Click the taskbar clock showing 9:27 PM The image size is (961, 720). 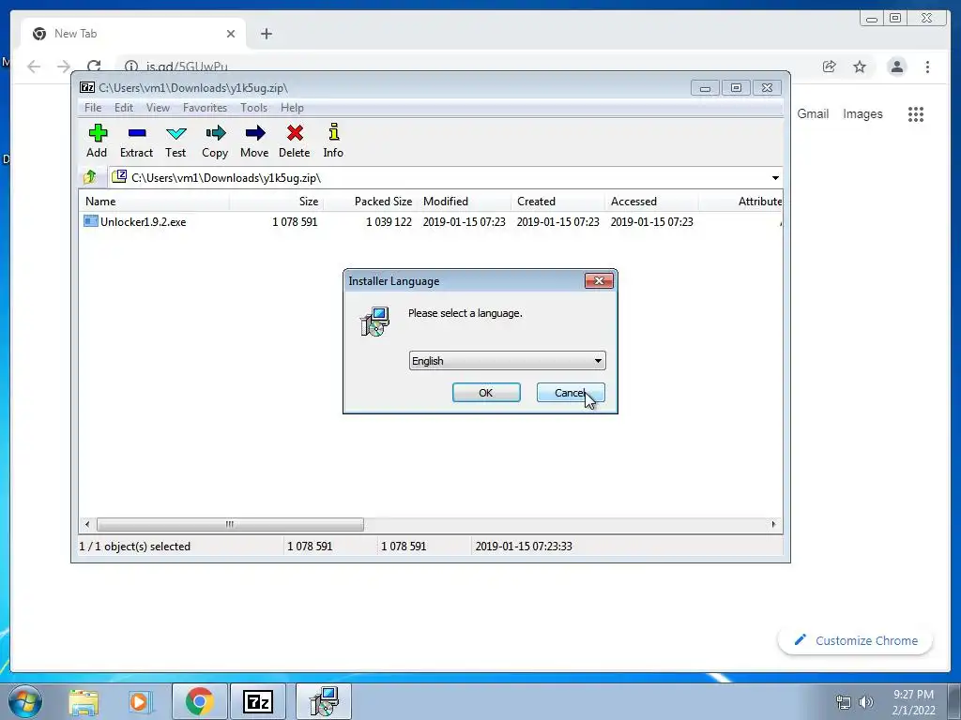coord(913,702)
